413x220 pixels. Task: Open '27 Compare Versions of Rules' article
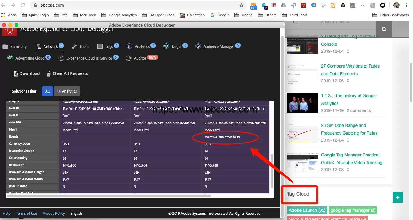[350, 70]
